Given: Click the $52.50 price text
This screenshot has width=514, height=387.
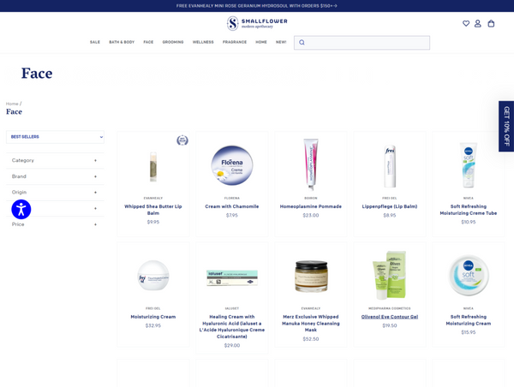Looking at the screenshot, I should pos(311,339).
